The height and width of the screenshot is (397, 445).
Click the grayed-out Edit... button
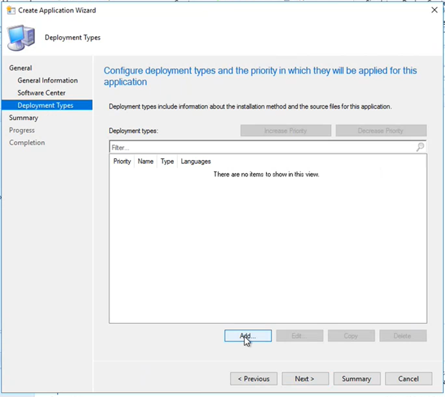click(300, 336)
